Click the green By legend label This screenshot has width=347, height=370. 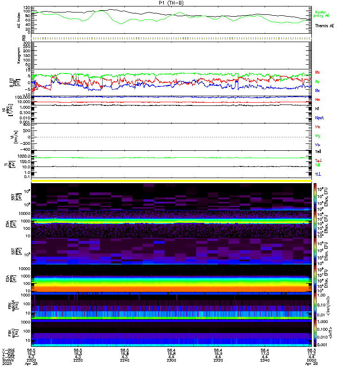coord(317,81)
